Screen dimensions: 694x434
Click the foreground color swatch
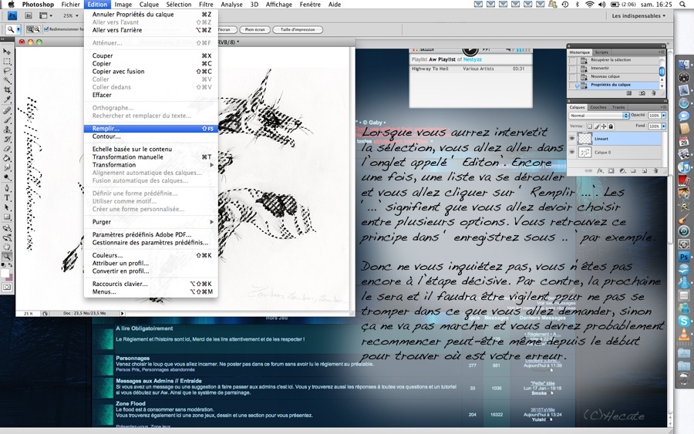[x=5, y=274]
